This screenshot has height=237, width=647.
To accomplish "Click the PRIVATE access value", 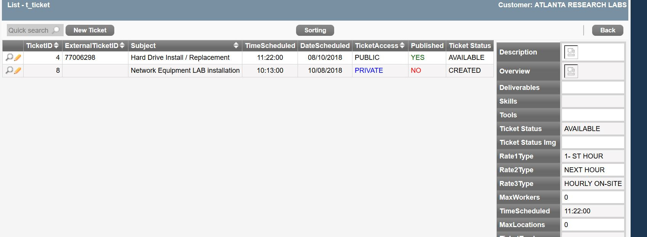I will (x=369, y=70).
